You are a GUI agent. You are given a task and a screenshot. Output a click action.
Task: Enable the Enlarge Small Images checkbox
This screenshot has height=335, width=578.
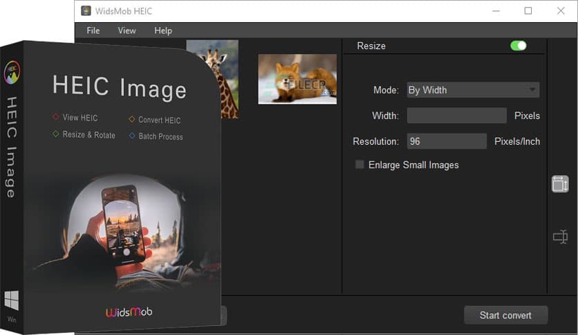[x=360, y=165]
